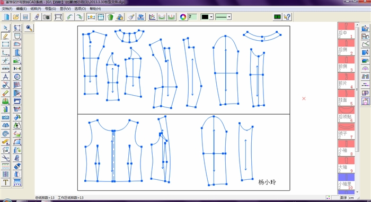Select the compass tool icon
This screenshot has width=371, height=202.
tap(5, 77)
